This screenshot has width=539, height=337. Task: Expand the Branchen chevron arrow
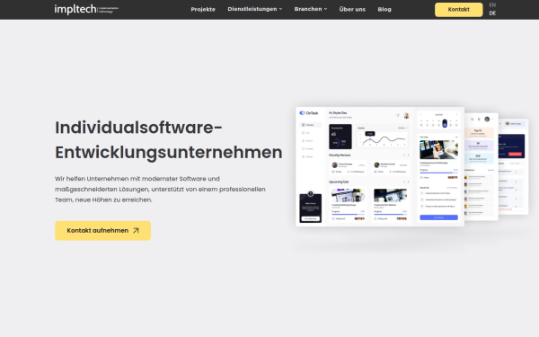click(325, 9)
